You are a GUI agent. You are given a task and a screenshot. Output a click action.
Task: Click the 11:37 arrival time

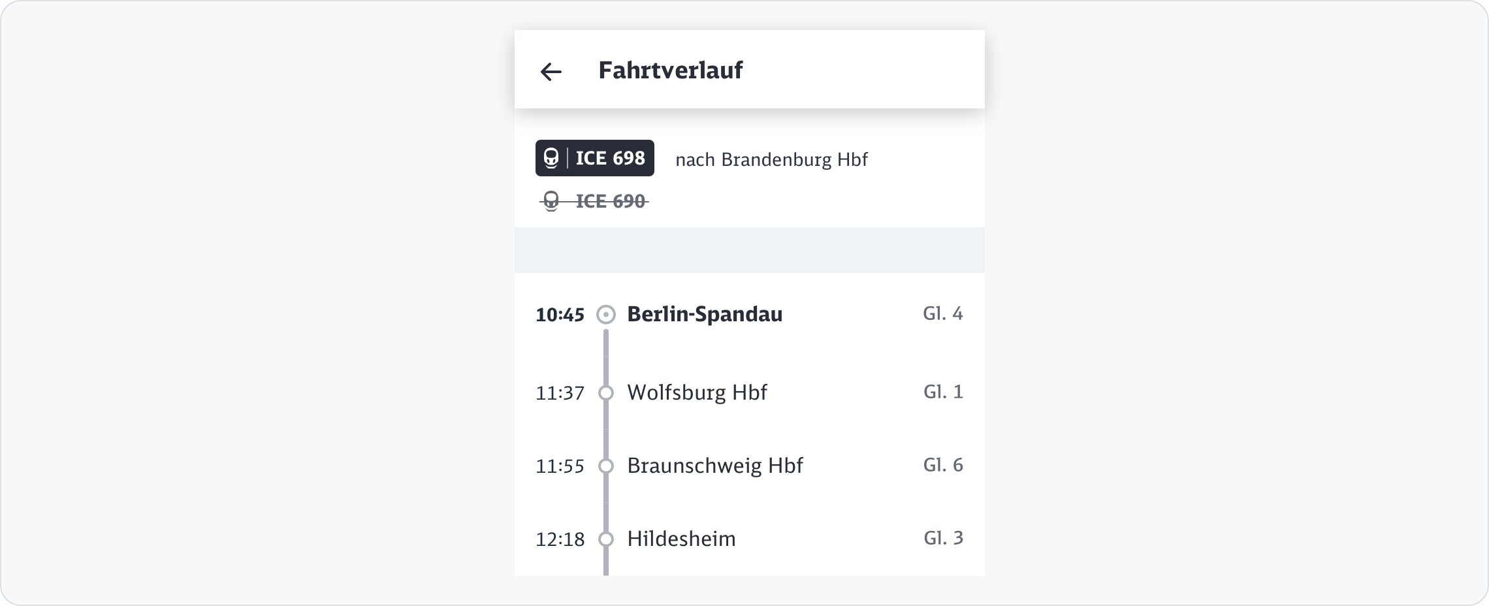[x=560, y=393]
